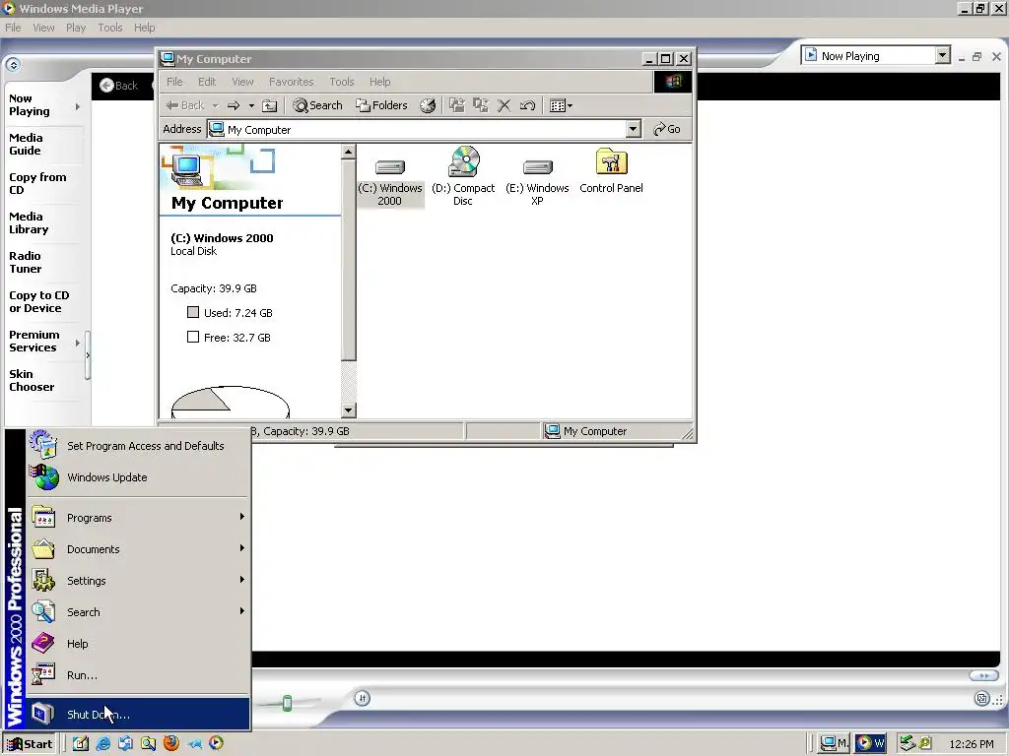Click the info panel scrollbar down arrow

pyautogui.click(x=348, y=410)
